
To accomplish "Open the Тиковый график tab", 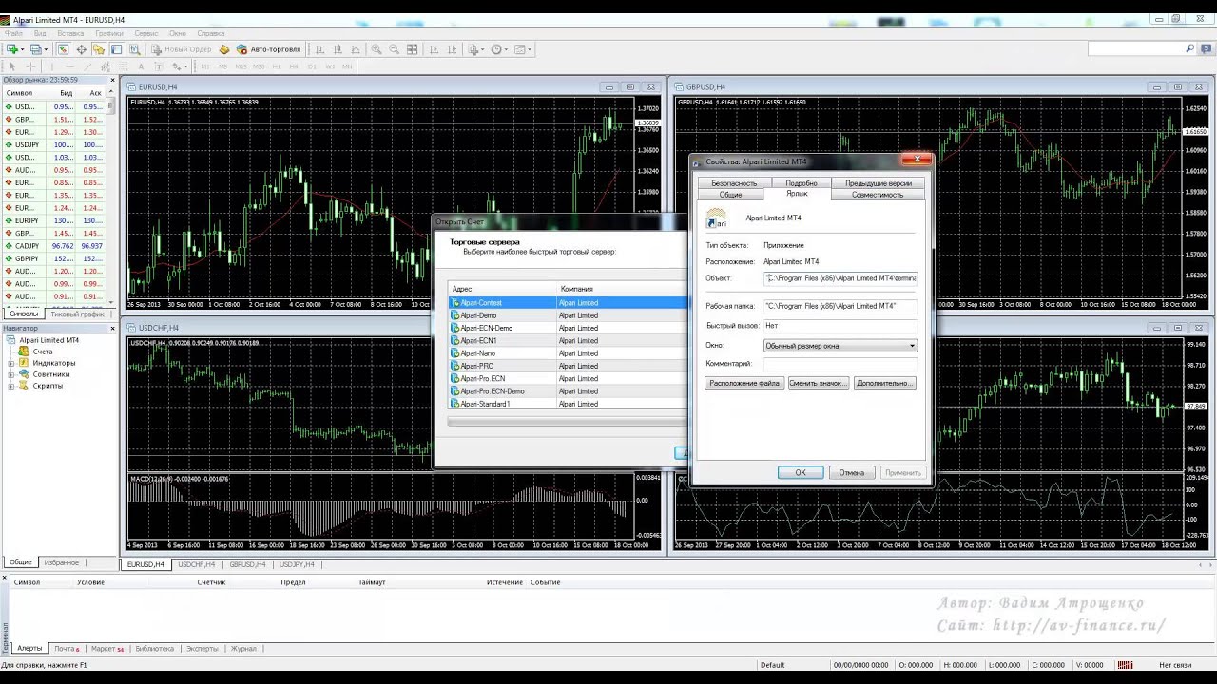I will pos(78,313).
